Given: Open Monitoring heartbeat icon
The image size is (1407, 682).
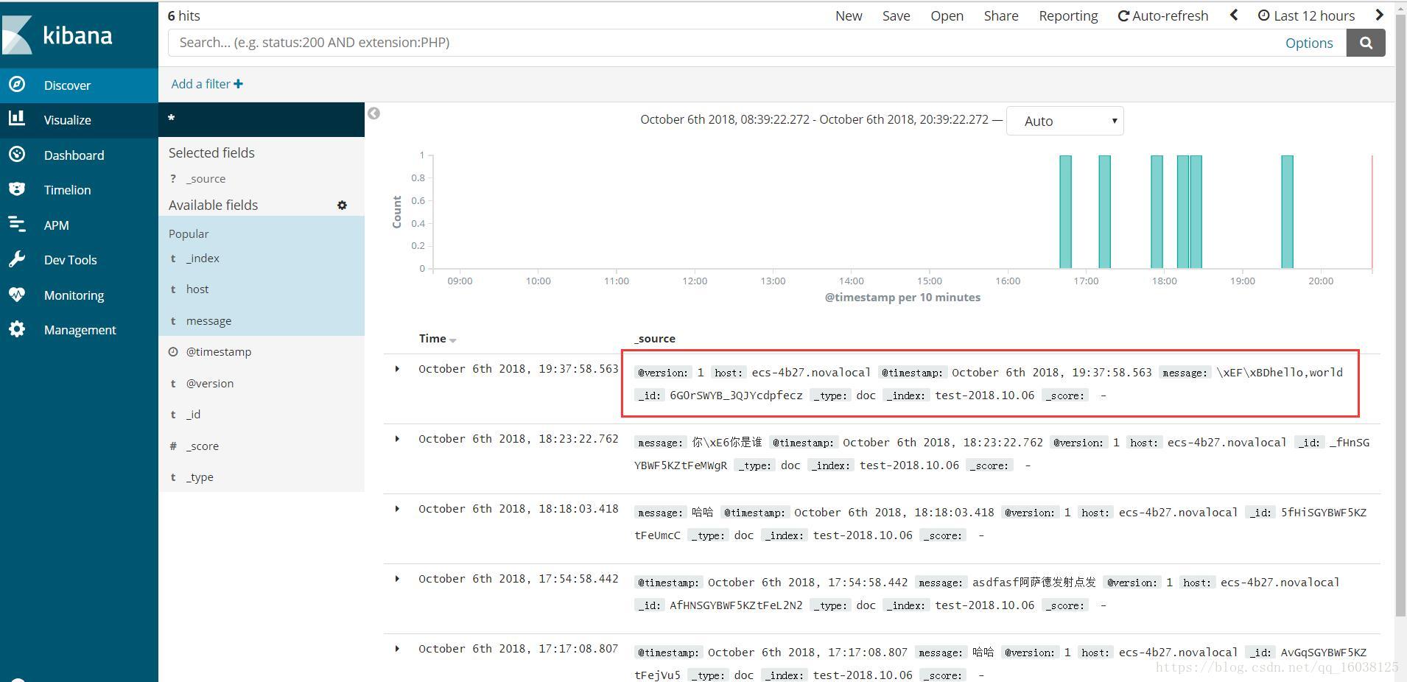Looking at the screenshot, I should point(17,295).
